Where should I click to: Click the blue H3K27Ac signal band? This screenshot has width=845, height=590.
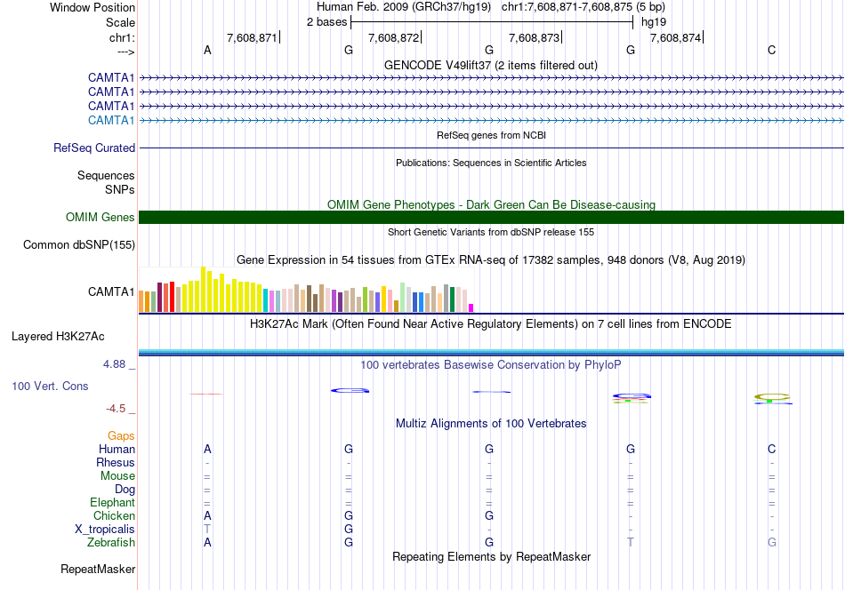491,353
